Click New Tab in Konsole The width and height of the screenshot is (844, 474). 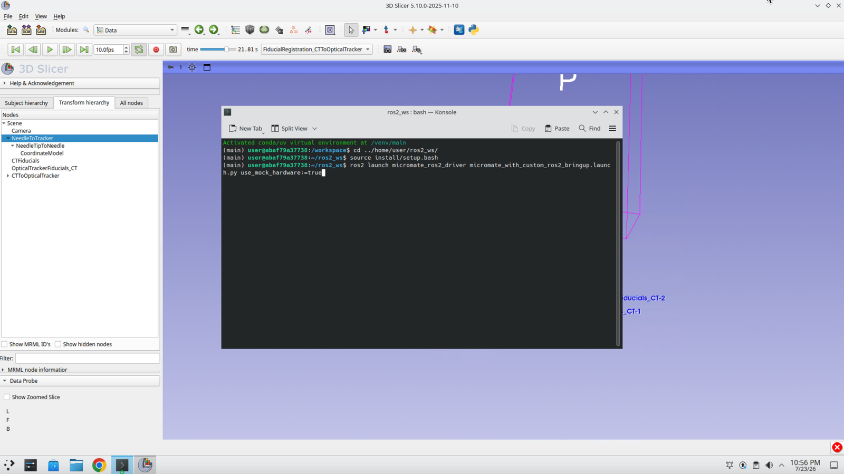(x=246, y=129)
